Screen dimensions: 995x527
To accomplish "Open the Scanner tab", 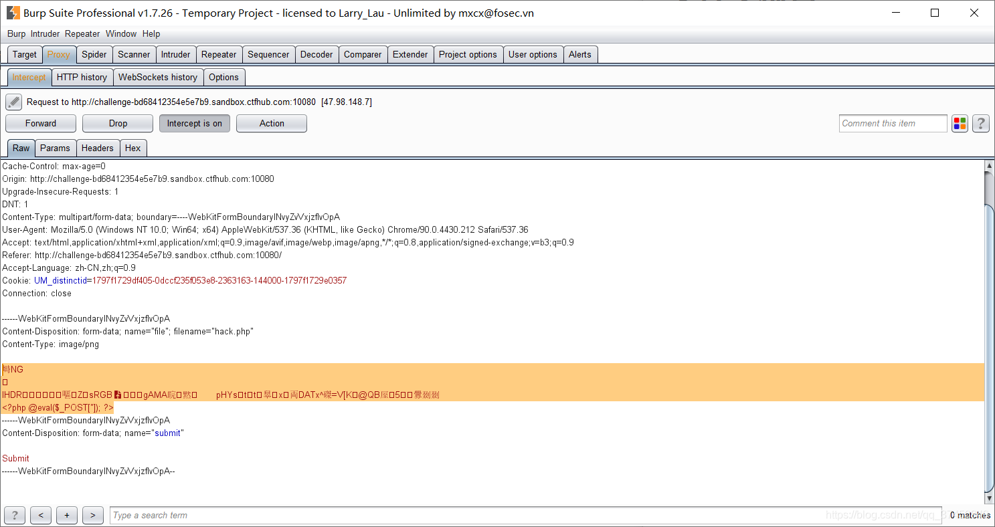I will [134, 54].
